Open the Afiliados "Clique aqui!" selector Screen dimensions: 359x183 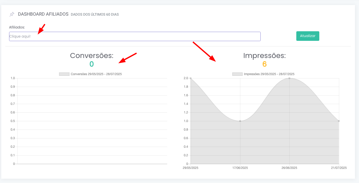click(x=134, y=36)
